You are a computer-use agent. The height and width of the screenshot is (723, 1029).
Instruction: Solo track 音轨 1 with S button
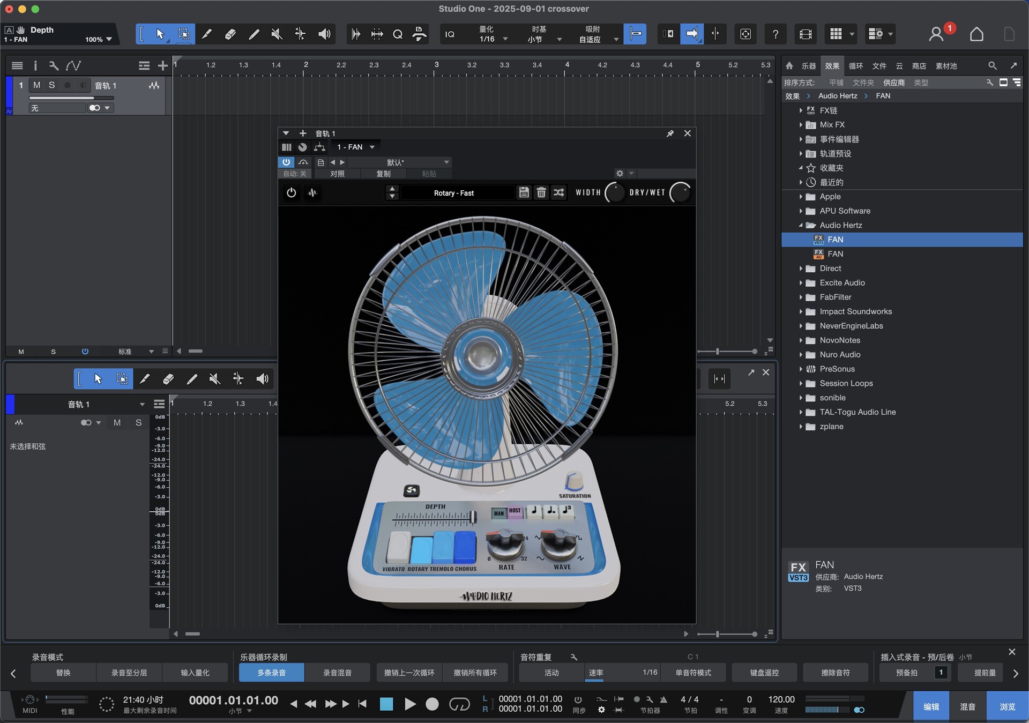click(x=51, y=85)
